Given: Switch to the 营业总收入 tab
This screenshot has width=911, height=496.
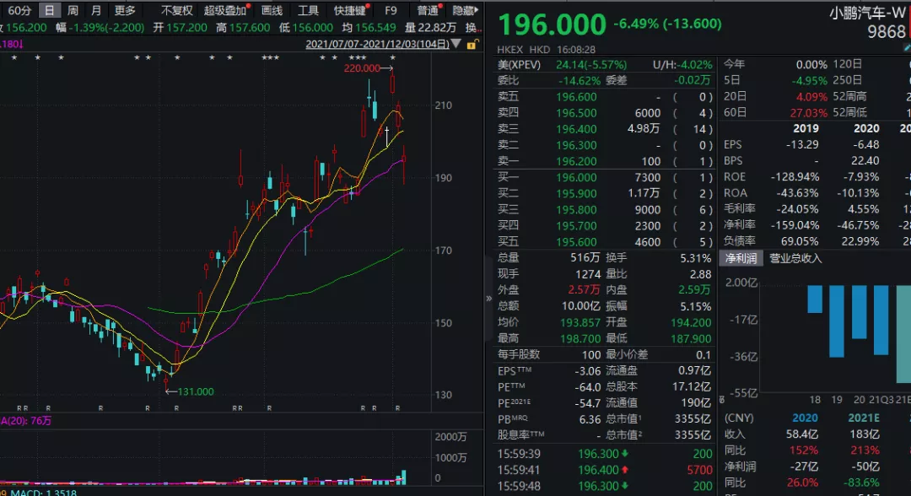Looking at the screenshot, I should [795, 258].
